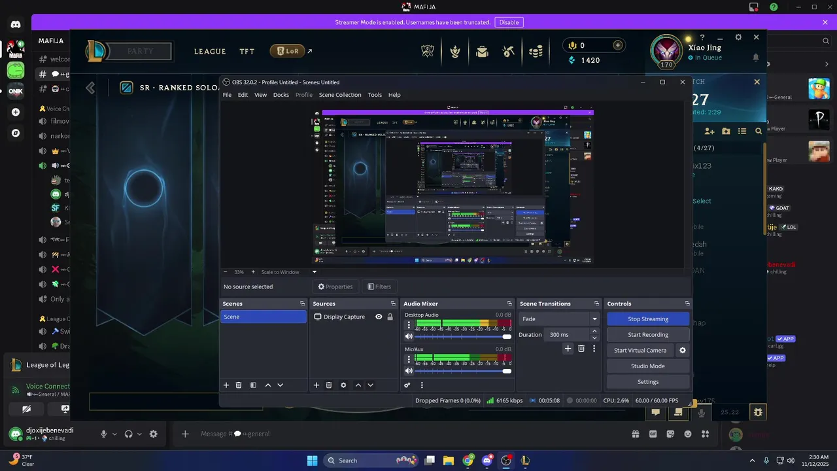Open League client Store coins icon
The image size is (837, 471).
click(536, 51)
